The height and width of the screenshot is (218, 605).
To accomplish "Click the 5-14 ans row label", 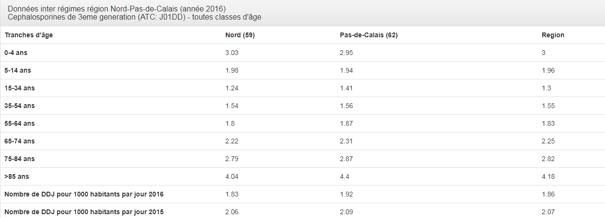I will [x=18, y=71].
